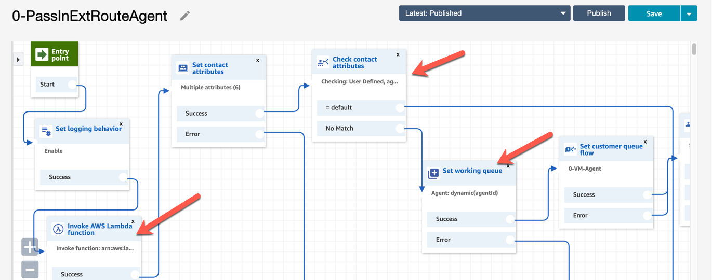The image size is (712, 280).
Task: Click the Set customer queue flow icon
Action: click(x=570, y=150)
